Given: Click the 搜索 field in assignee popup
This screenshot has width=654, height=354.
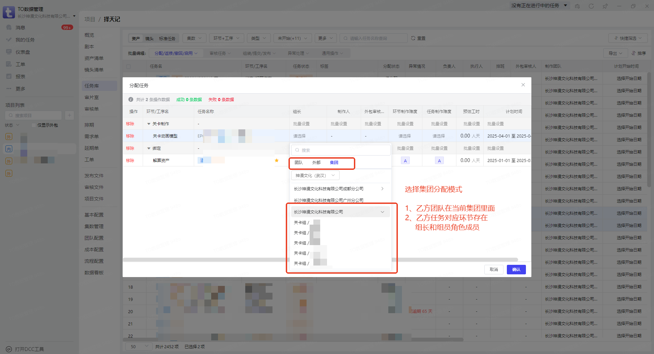Looking at the screenshot, I should 341,150.
